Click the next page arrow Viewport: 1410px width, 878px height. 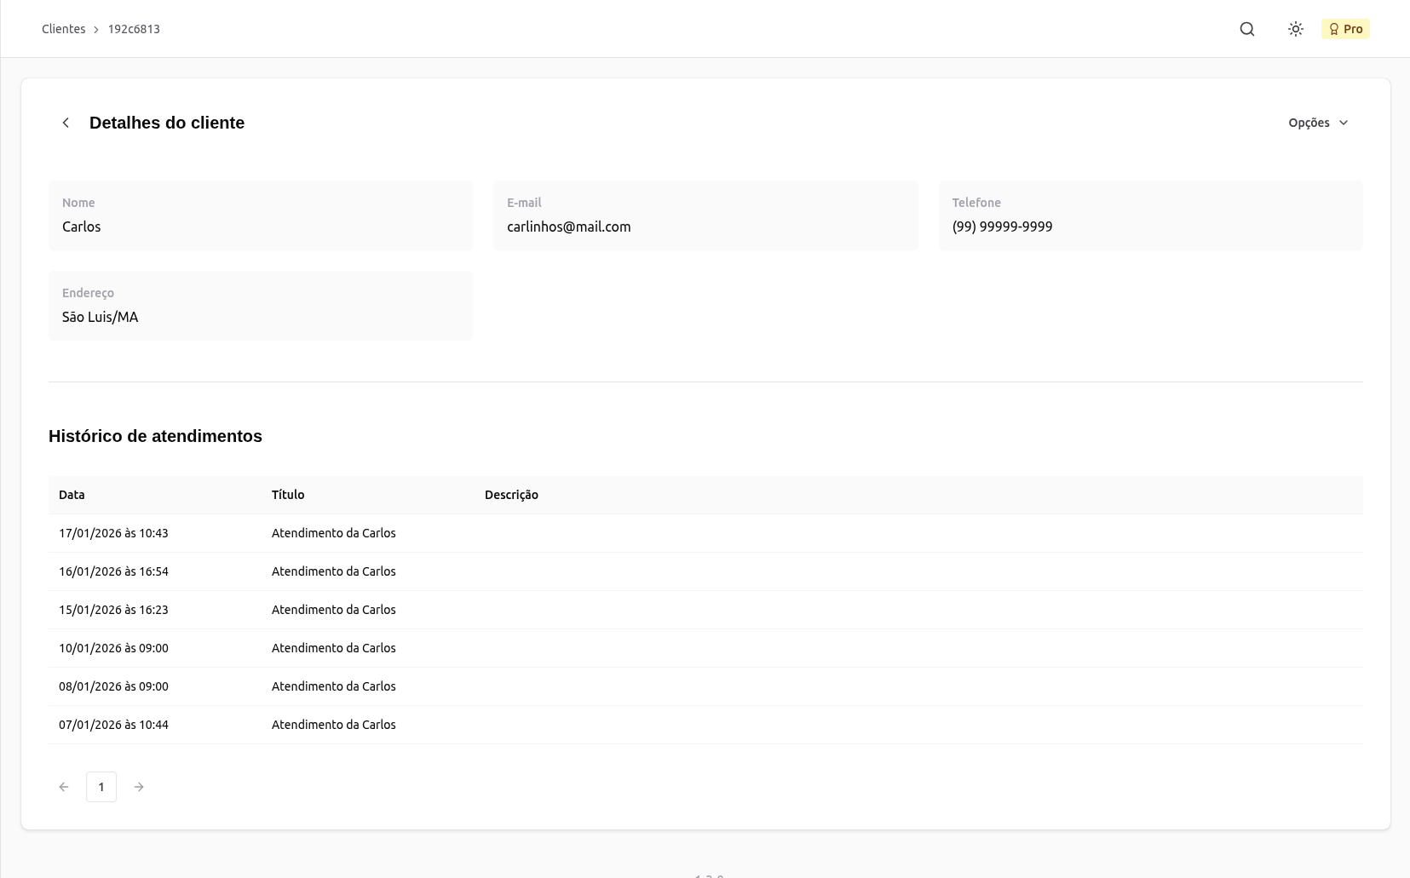point(139,787)
